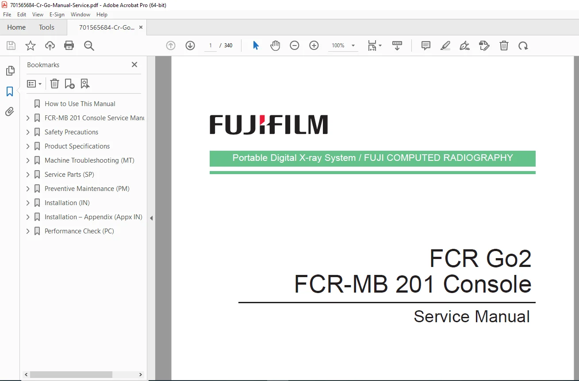Open the Find text magnifier tool

coord(89,46)
